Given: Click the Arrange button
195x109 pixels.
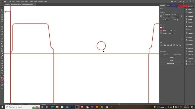Looking at the screenshot, I should 172,57.
